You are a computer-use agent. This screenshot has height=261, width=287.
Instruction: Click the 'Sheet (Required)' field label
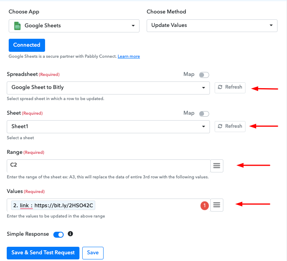pos(25,113)
